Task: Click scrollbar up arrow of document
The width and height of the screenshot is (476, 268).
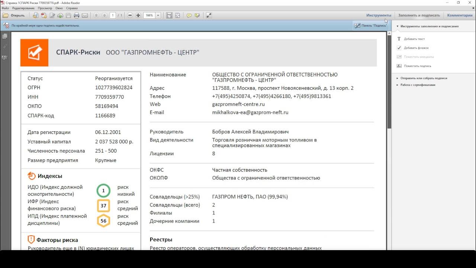Action: [389, 33]
